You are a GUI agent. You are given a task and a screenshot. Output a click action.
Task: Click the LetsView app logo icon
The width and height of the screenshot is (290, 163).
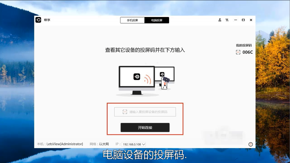[x=39, y=20]
